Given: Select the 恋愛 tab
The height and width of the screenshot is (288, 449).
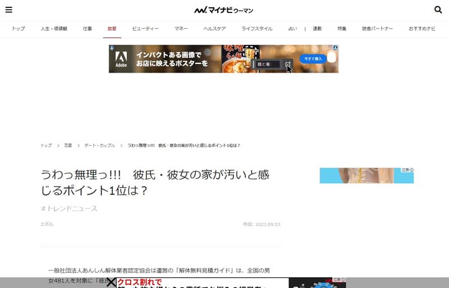Looking at the screenshot, I should pyautogui.click(x=112, y=29).
